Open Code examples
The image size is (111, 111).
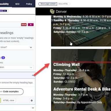click(12, 92)
